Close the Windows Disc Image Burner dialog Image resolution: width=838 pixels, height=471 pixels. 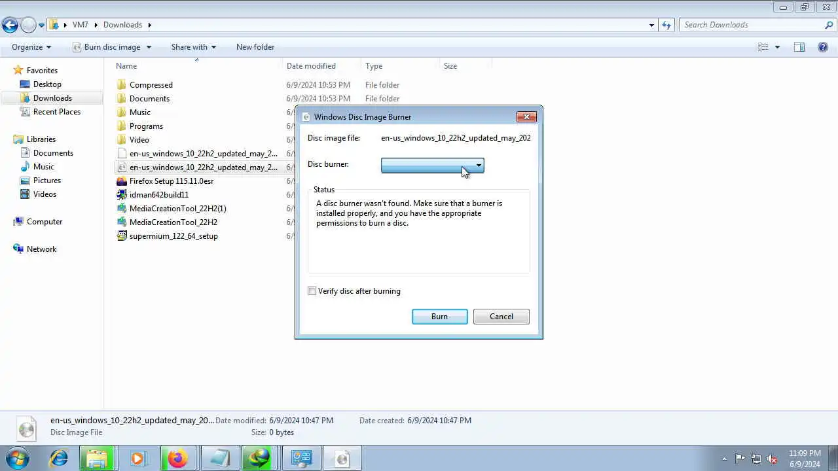(x=526, y=116)
